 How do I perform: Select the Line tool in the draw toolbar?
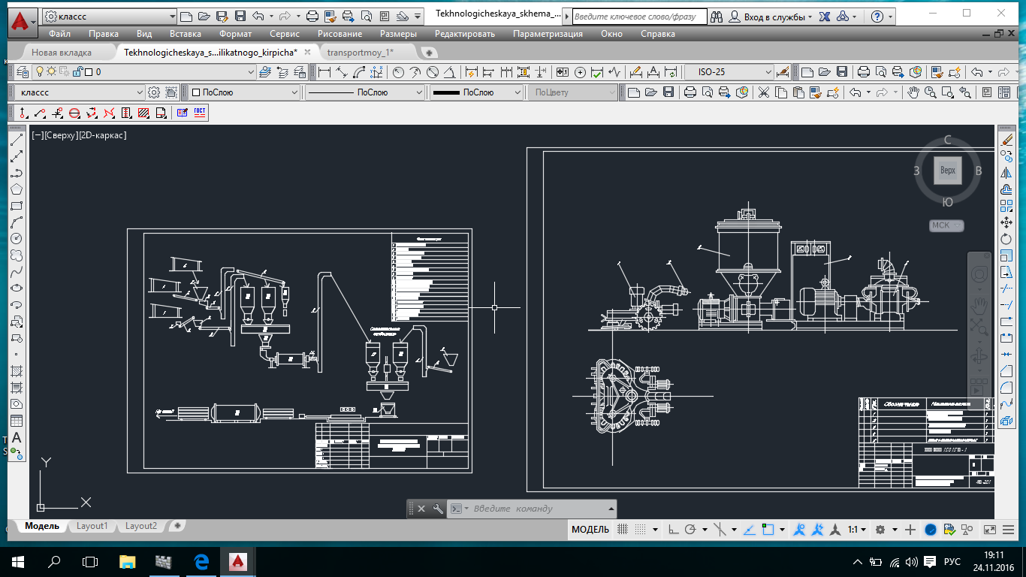tap(17, 140)
